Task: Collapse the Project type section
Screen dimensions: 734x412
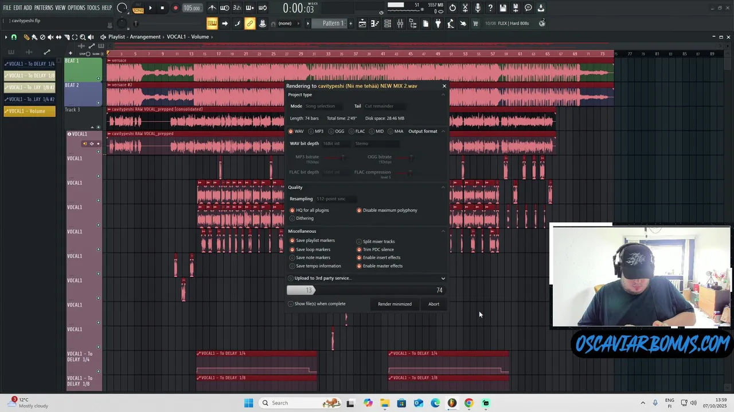Action: tap(443, 94)
